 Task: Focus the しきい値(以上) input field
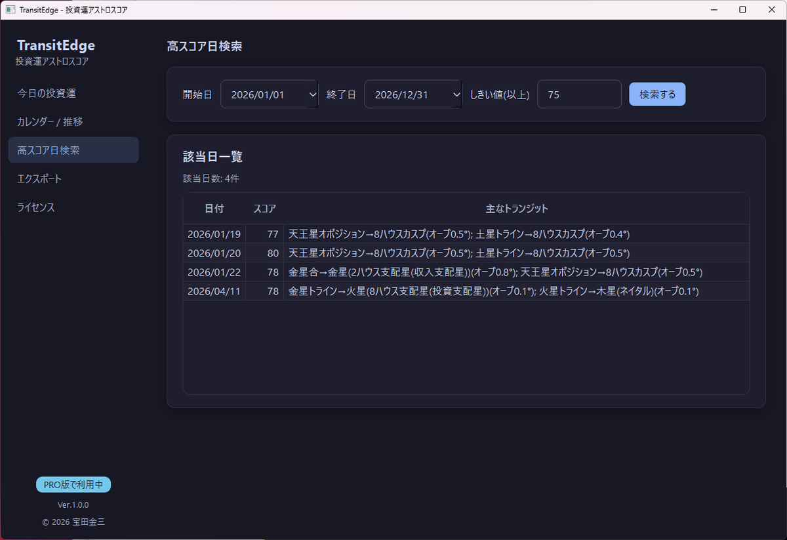(579, 94)
